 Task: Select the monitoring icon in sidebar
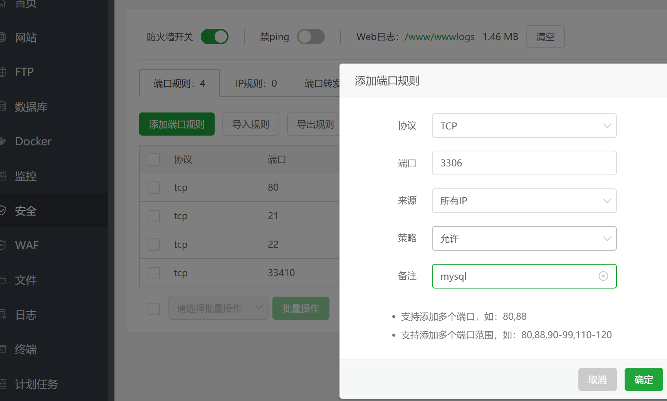point(2,176)
